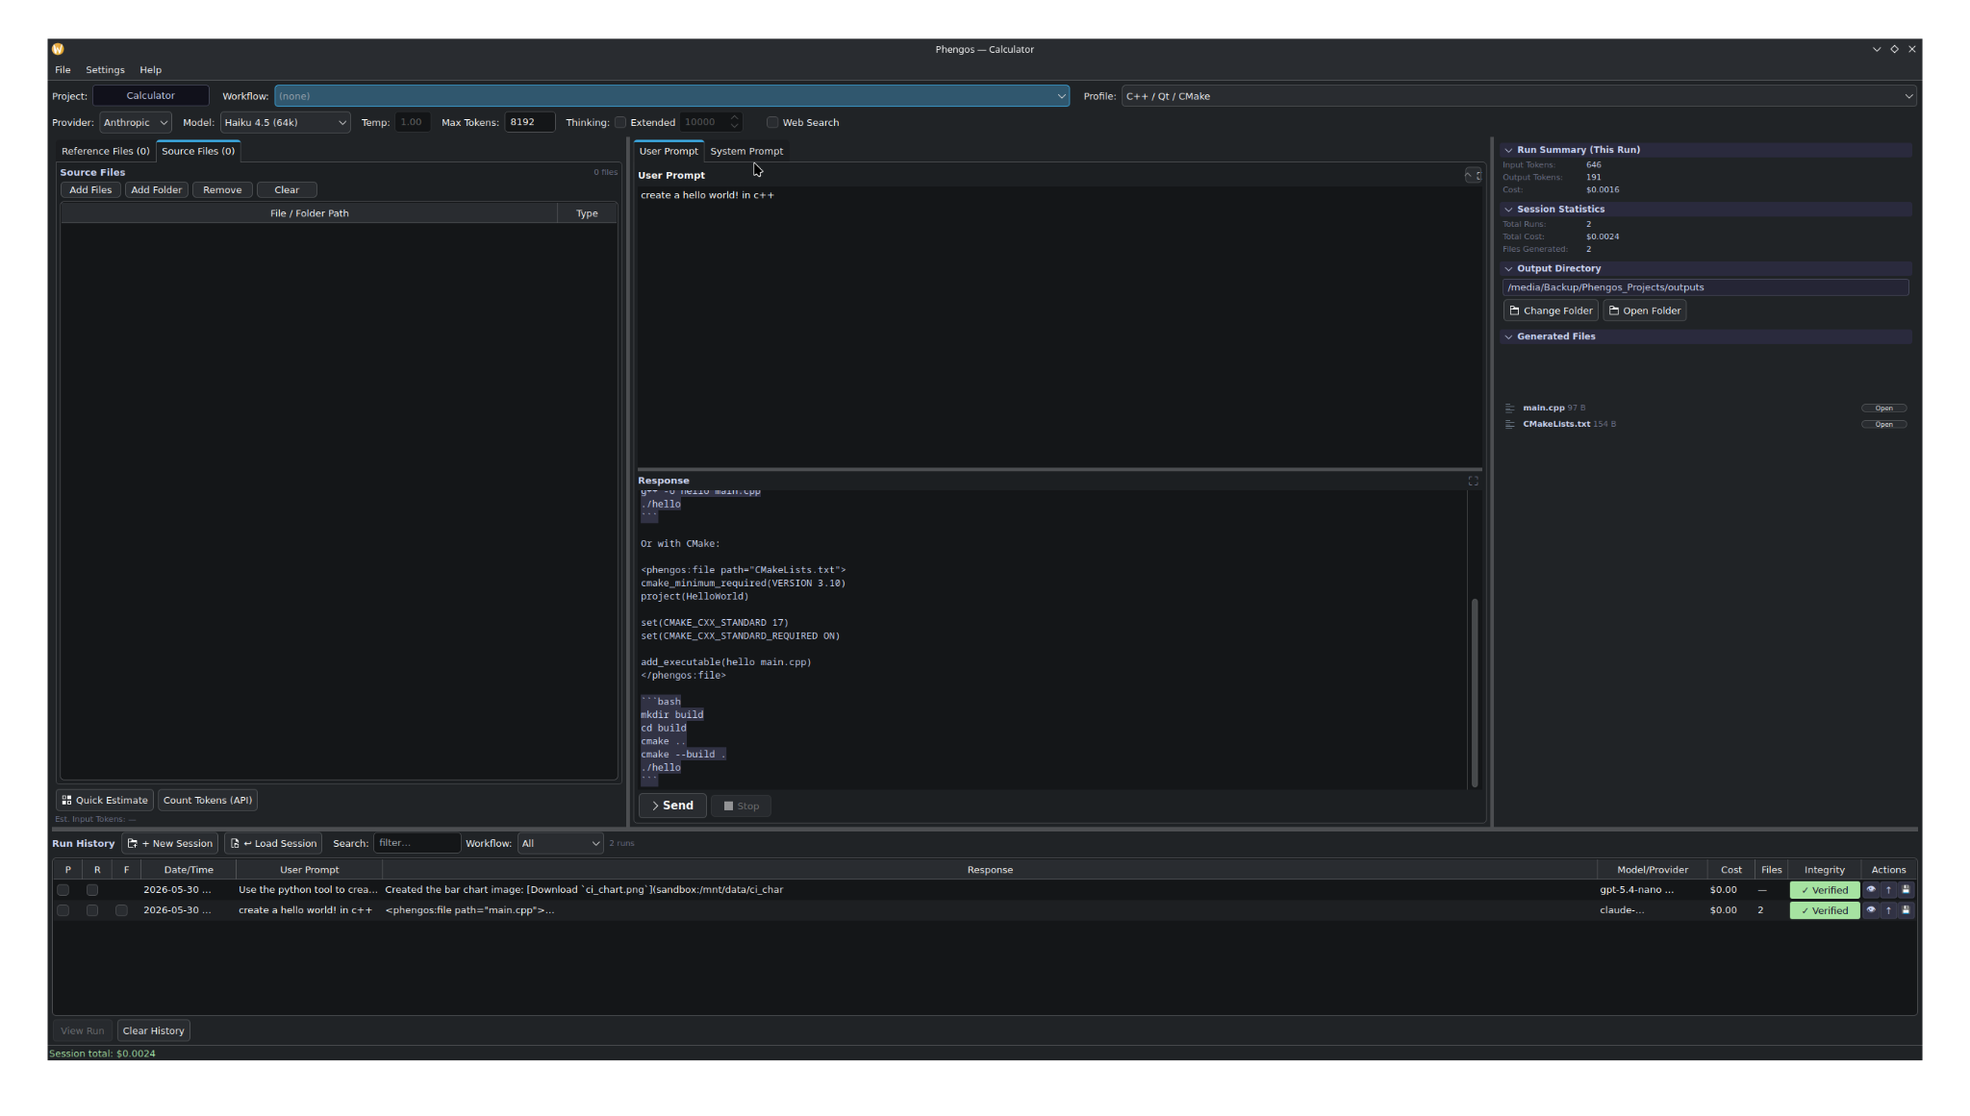Click the save disk icon in the gpt-5.4-nano row

(1906, 890)
